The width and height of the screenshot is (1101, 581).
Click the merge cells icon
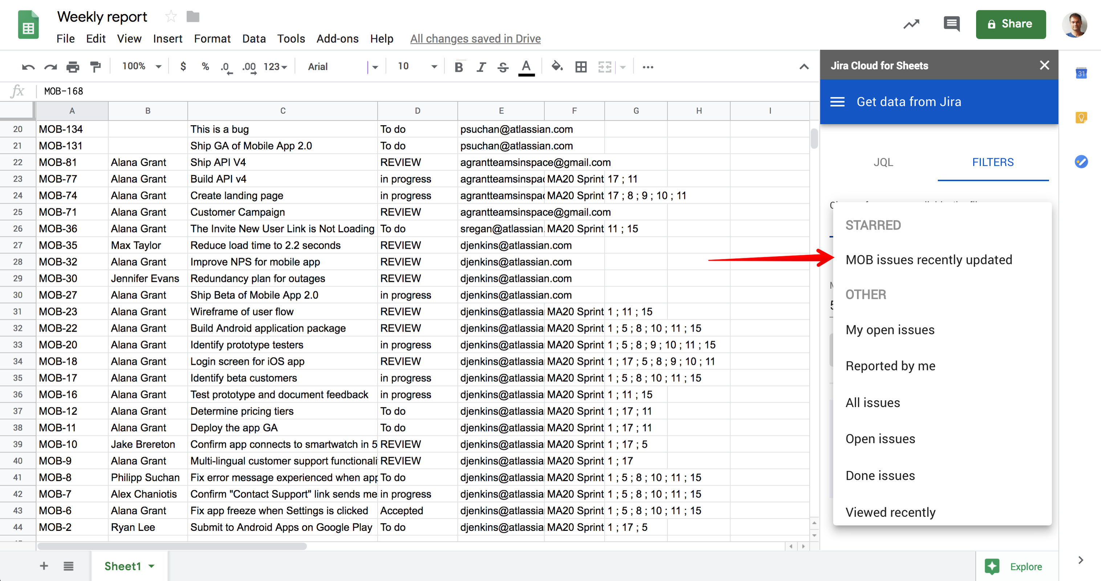tap(604, 67)
